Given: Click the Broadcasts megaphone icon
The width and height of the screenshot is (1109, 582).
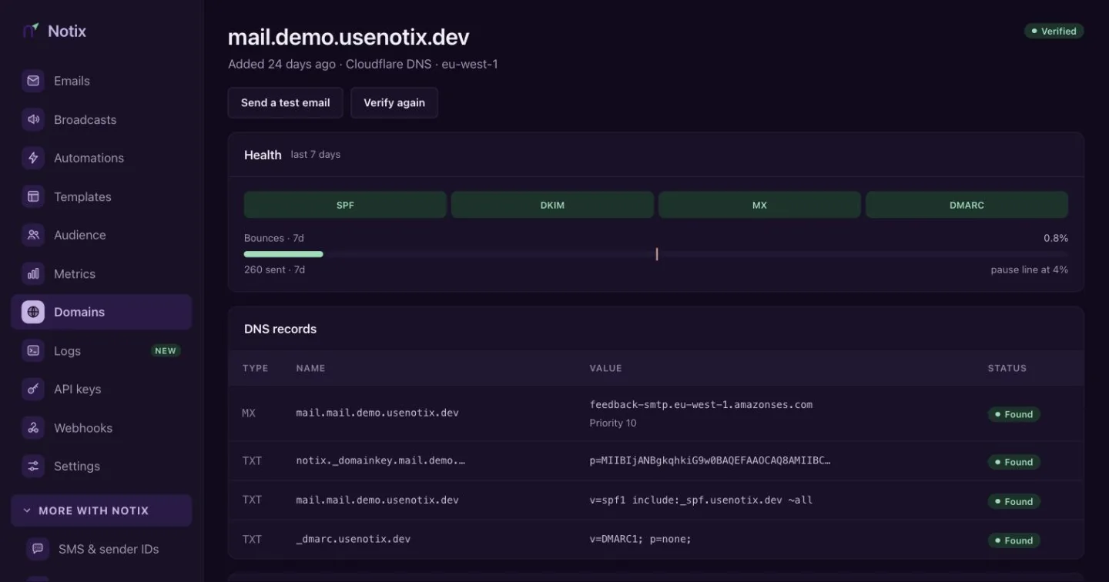Looking at the screenshot, I should (33, 119).
